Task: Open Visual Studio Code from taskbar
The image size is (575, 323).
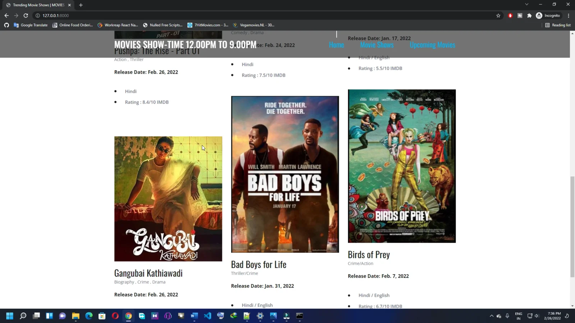Action: point(207,316)
